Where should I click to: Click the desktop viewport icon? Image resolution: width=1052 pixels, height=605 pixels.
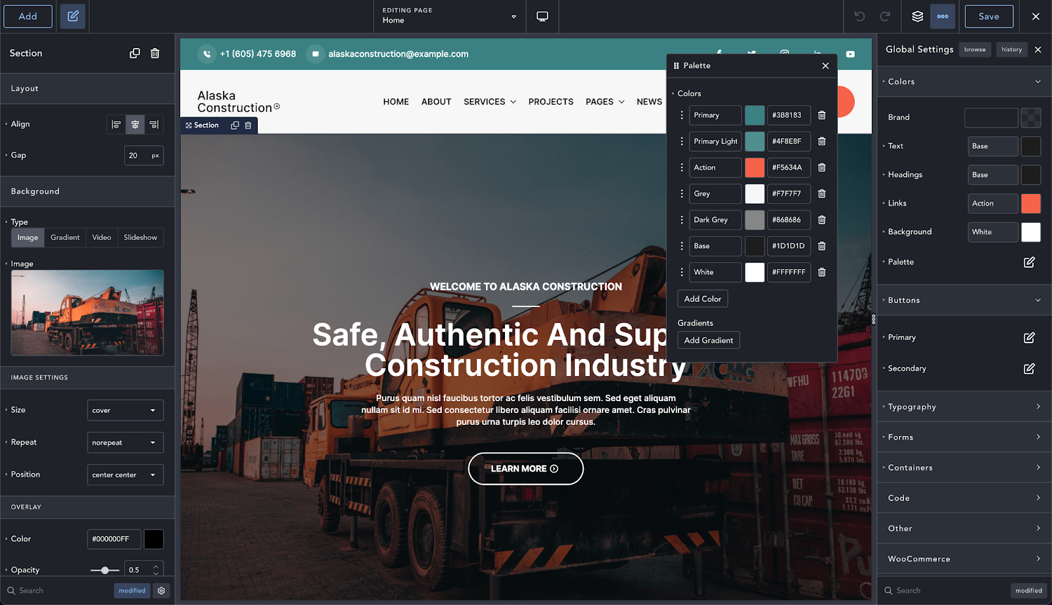click(x=542, y=16)
